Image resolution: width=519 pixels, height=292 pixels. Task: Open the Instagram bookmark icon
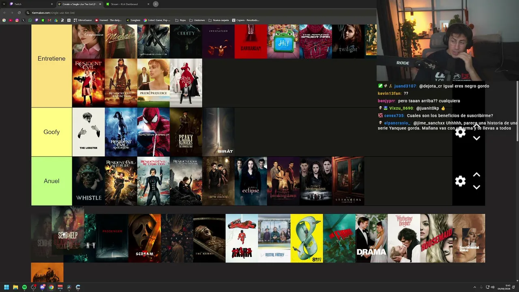click(17, 20)
